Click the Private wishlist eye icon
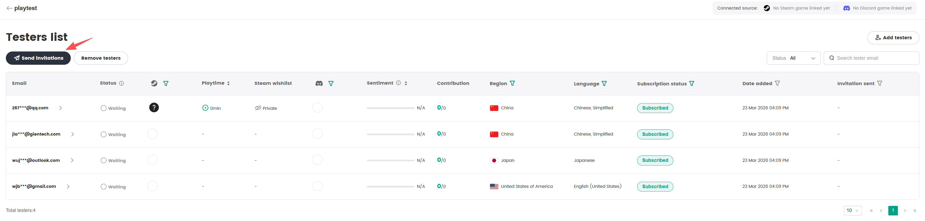This screenshot has height=221, width=925. coord(258,108)
